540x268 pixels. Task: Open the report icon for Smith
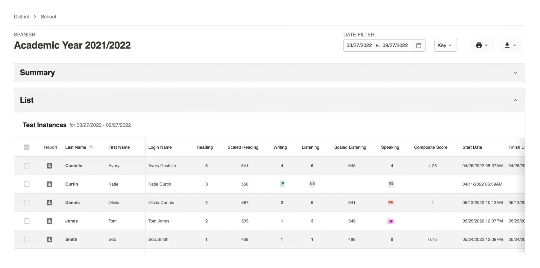click(49, 239)
